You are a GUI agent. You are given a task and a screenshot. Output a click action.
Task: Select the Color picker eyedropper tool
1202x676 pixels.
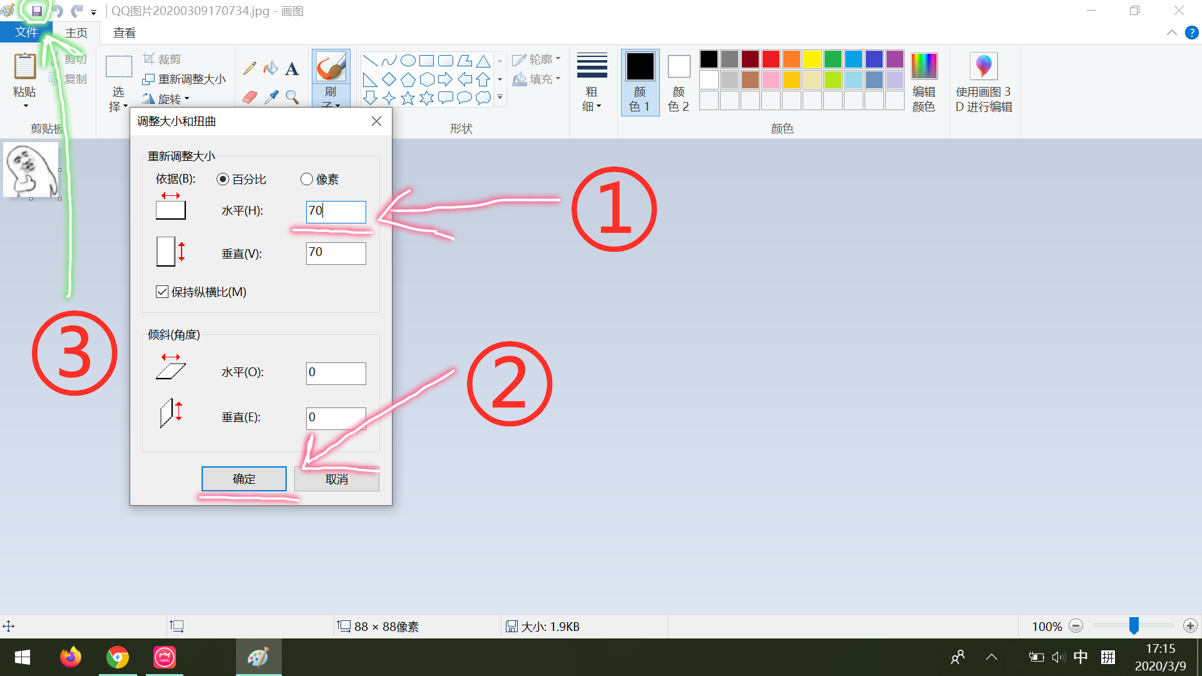click(271, 97)
